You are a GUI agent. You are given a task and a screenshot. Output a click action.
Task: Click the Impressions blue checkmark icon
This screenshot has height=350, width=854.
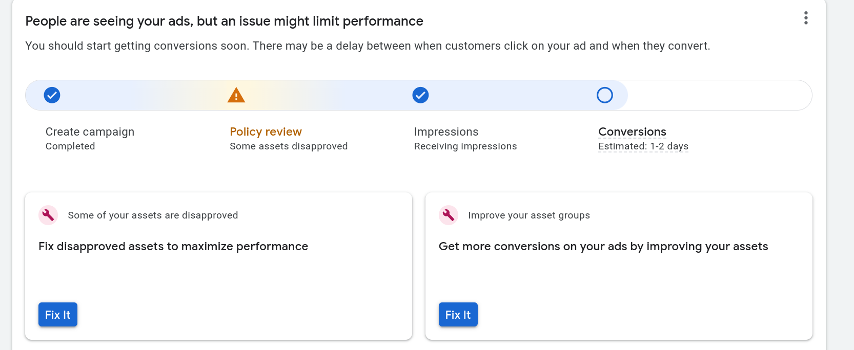coord(420,95)
